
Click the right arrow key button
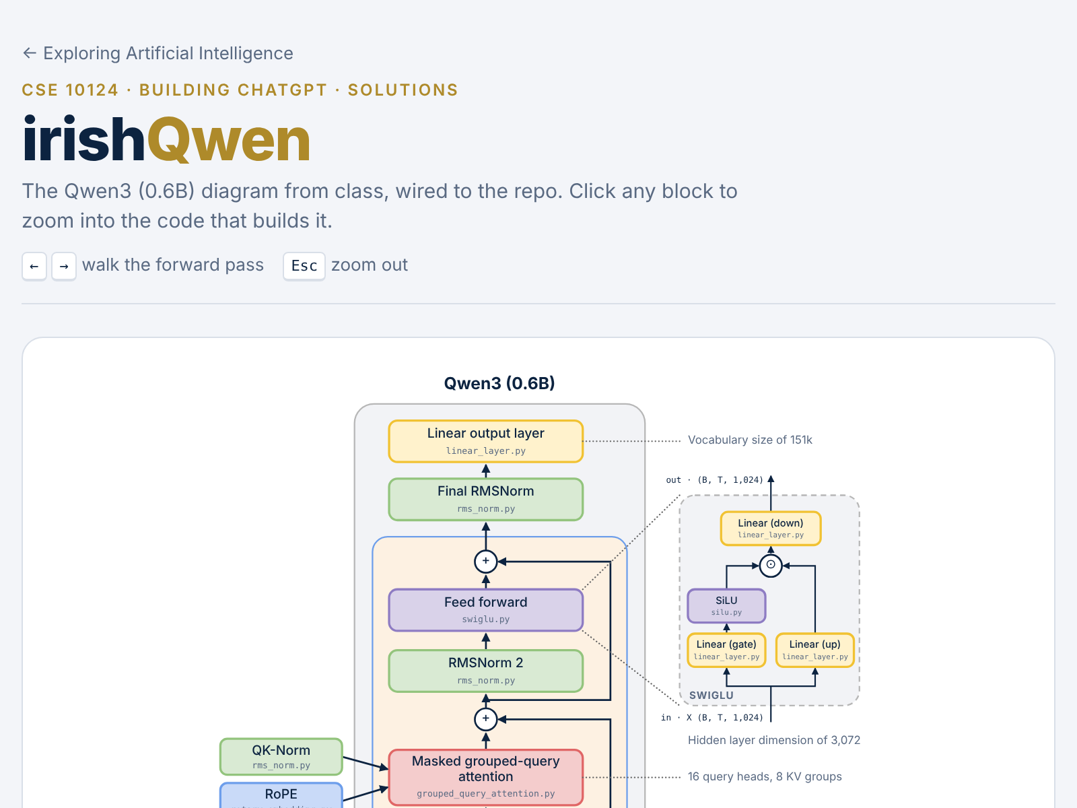(x=64, y=266)
